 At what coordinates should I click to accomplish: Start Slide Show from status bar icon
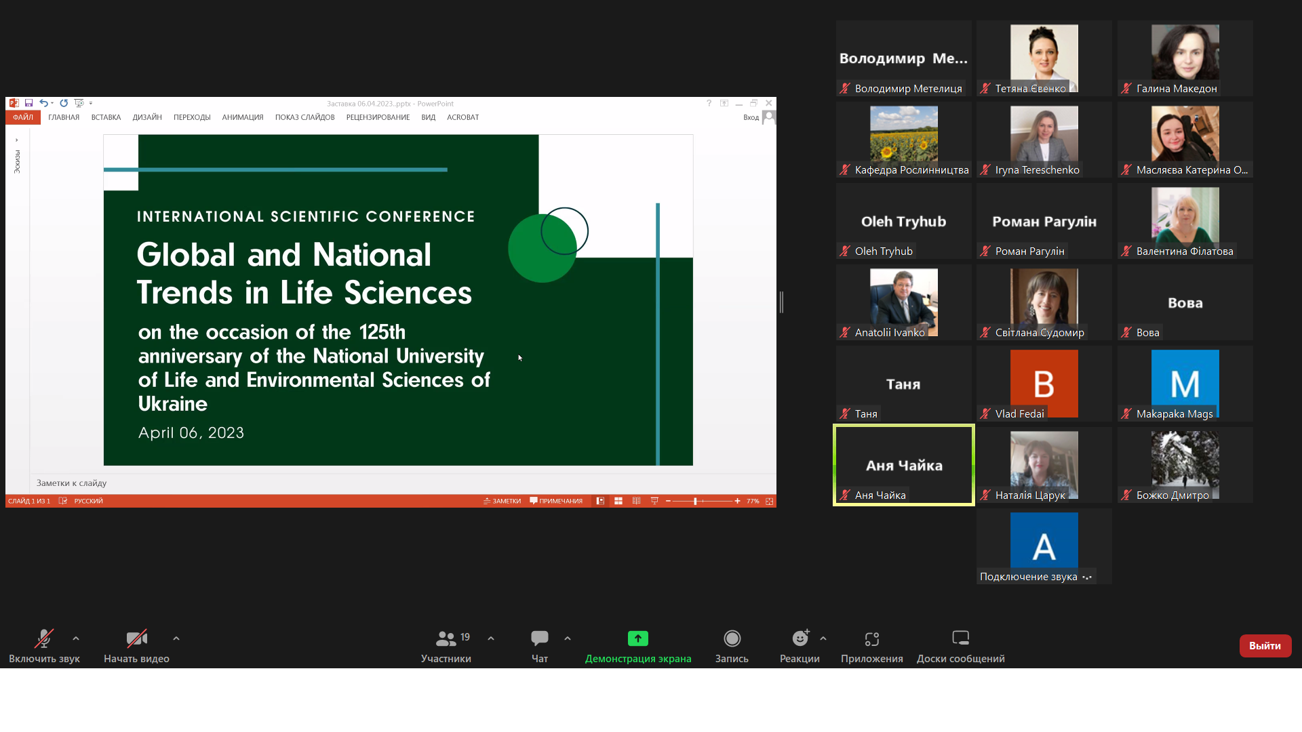pyautogui.click(x=654, y=501)
